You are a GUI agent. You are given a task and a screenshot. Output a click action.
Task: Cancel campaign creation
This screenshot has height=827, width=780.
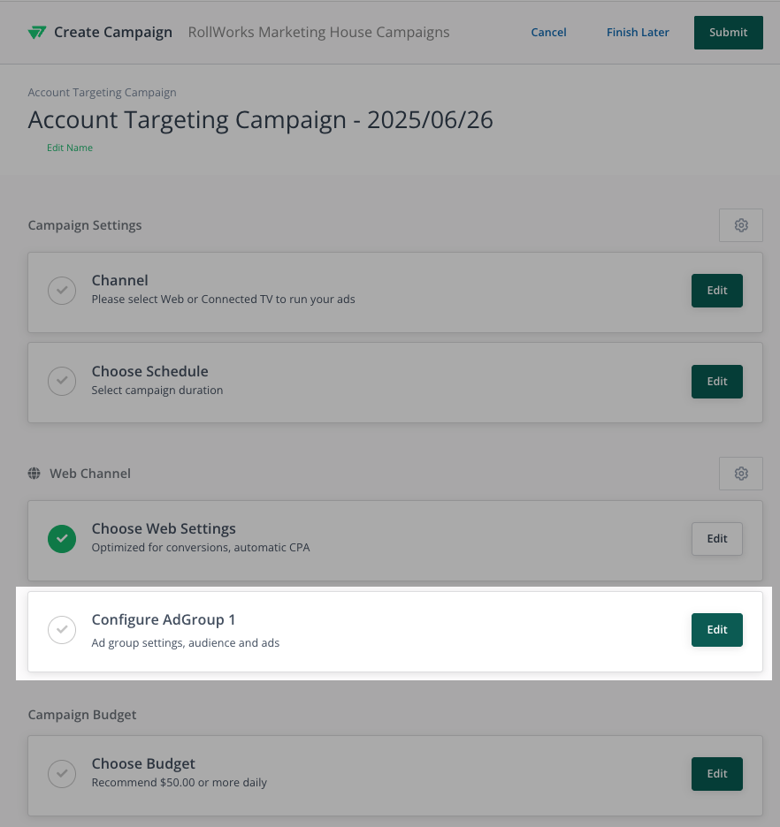pyautogui.click(x=548, y=33)
